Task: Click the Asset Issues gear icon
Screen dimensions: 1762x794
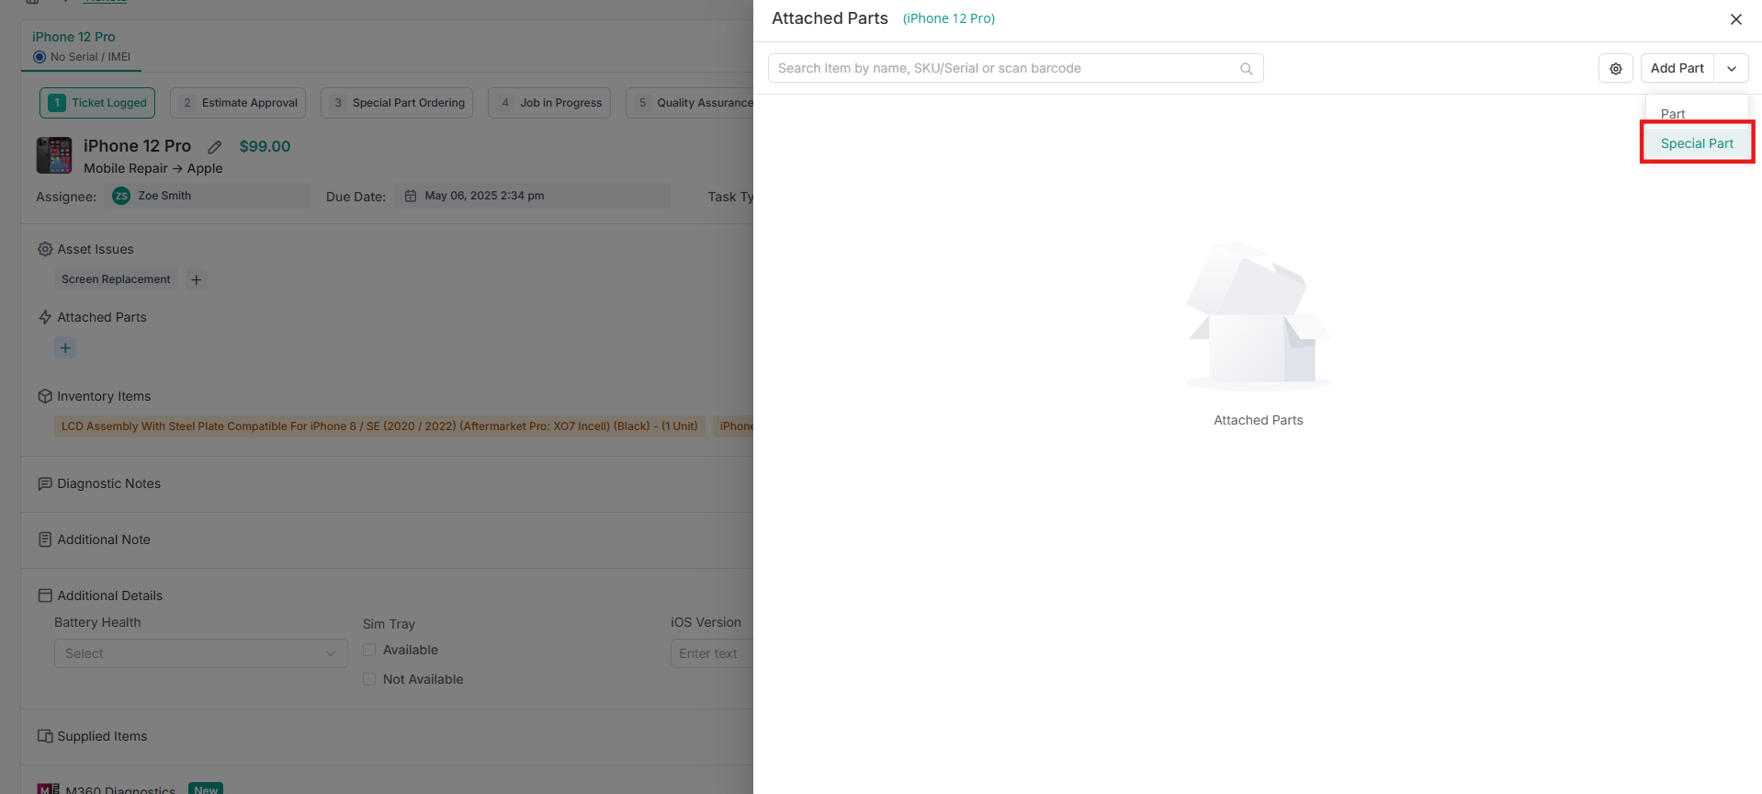Action: pyautogui.click(x=45, y=249)
